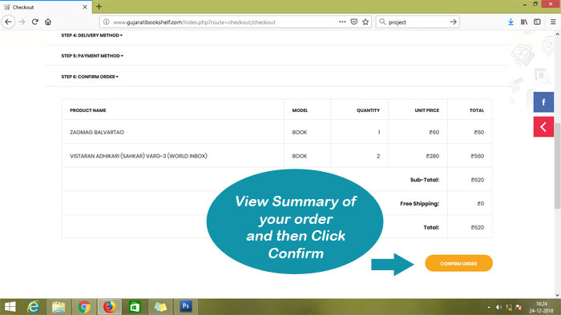The image size is (561, 315).
Task: Bookmark this page with the star icon
Action: point(365,22)
